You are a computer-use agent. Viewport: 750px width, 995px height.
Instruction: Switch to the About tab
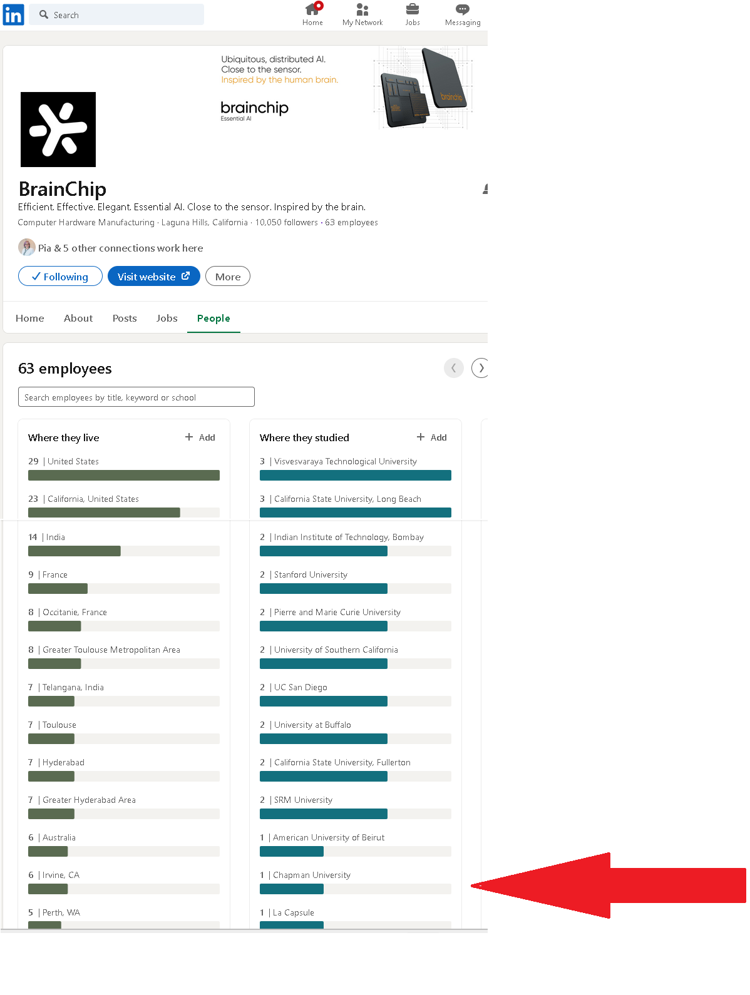[78, 318]
